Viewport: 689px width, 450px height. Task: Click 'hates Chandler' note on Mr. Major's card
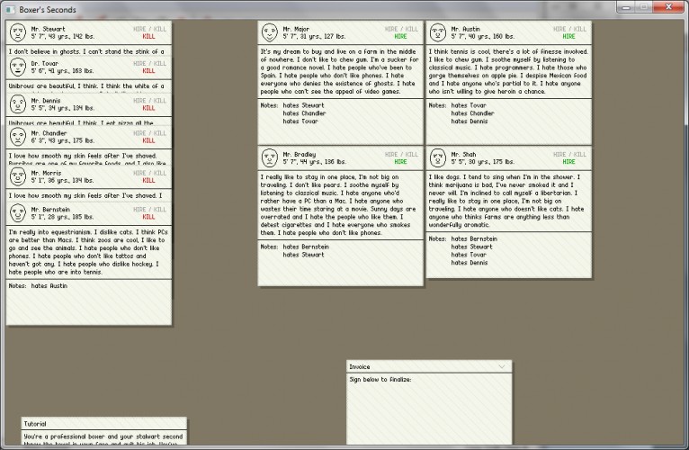[x=304, y=113]
